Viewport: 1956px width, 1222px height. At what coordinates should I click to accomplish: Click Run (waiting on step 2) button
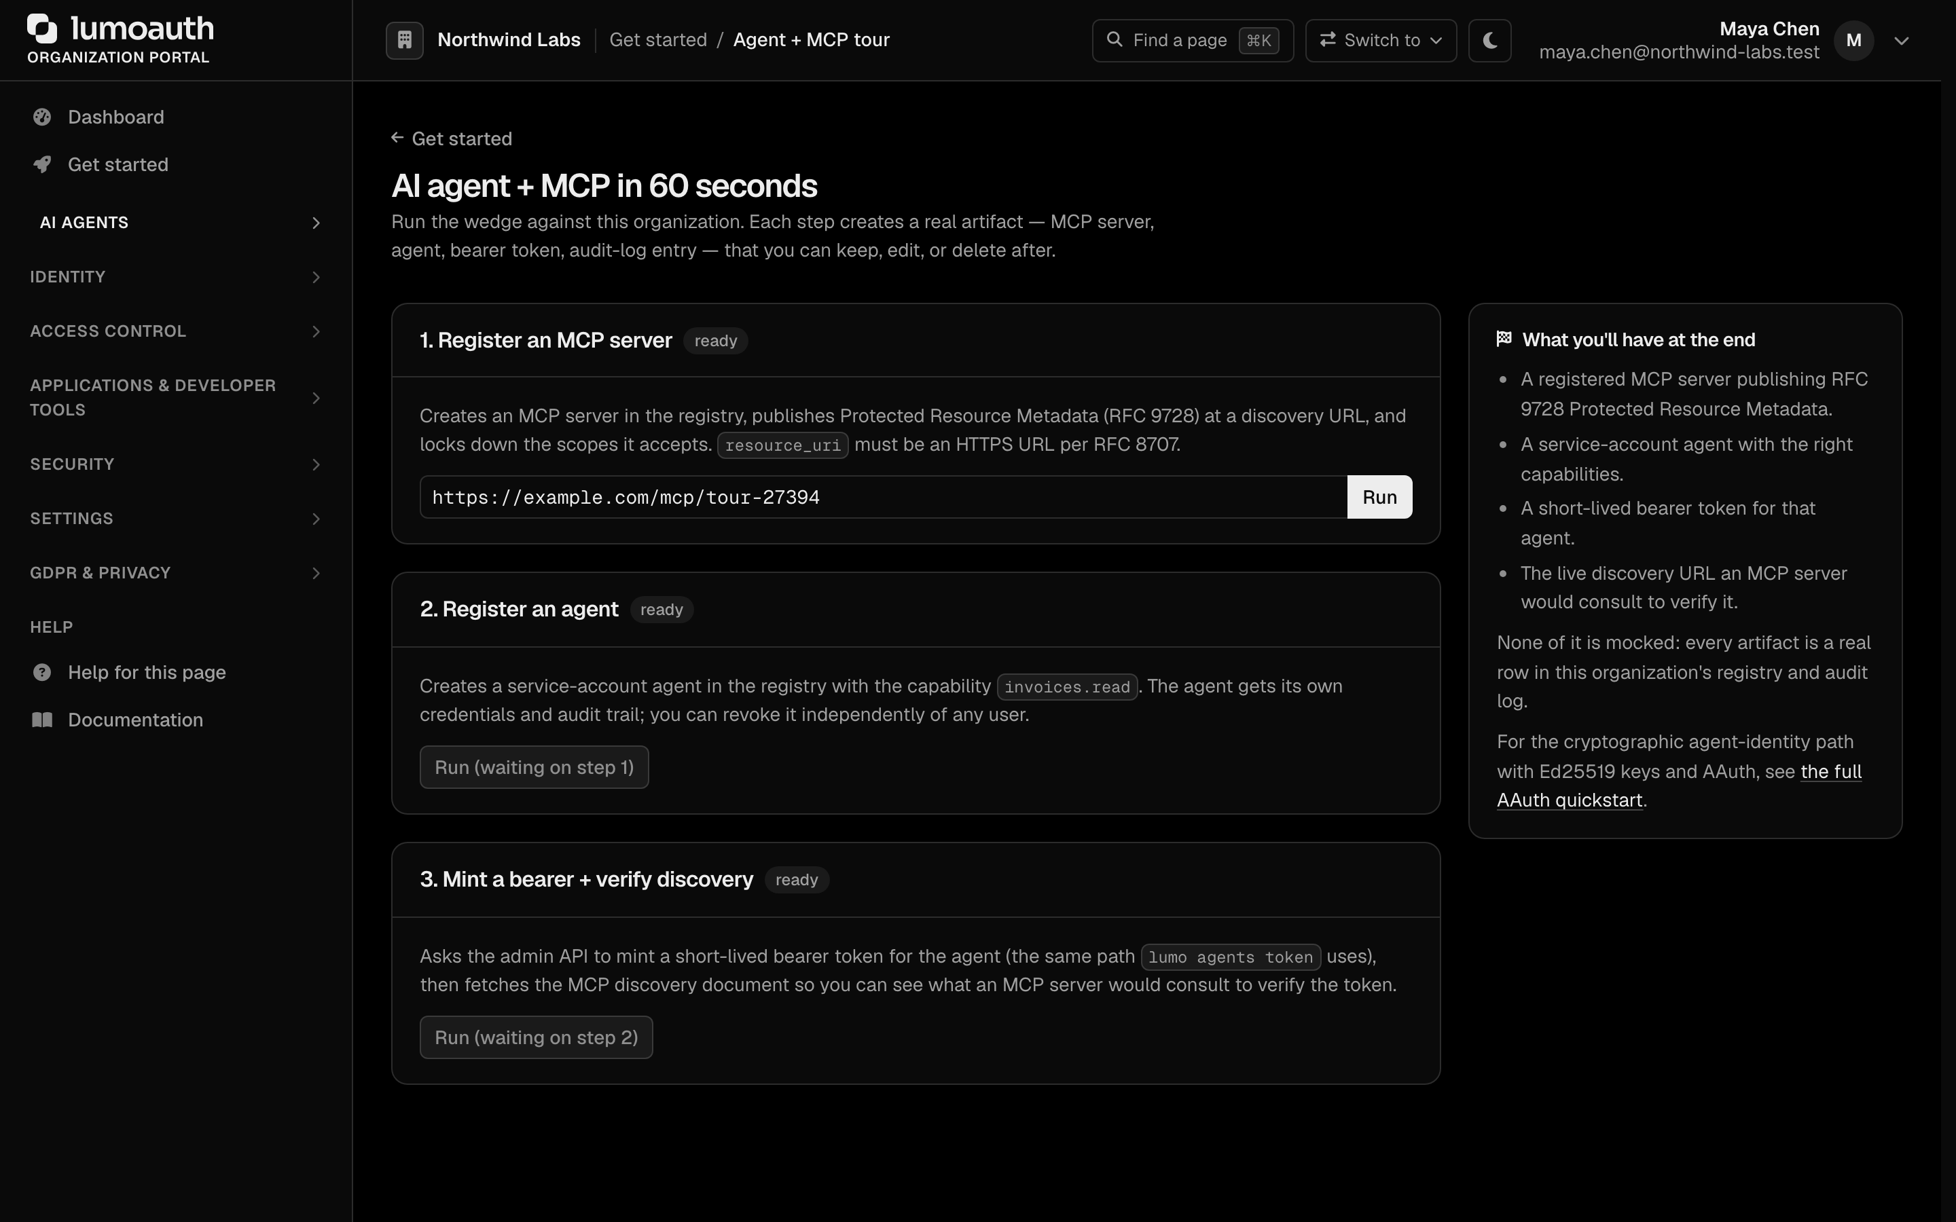pyautogui.click(x=536, y=1037)
